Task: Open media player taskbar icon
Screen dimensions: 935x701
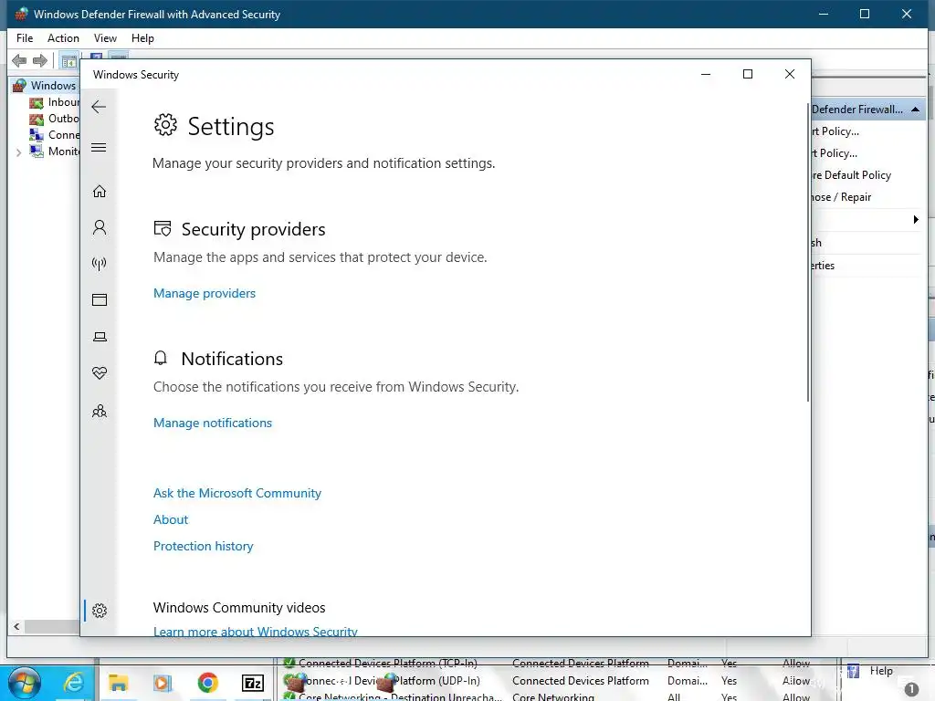Action: (163, 683)
